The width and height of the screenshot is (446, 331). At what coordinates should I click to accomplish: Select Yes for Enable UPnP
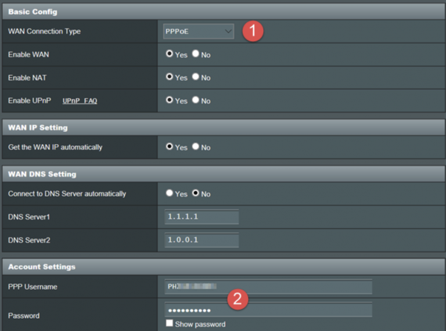[x=169, y=100]
